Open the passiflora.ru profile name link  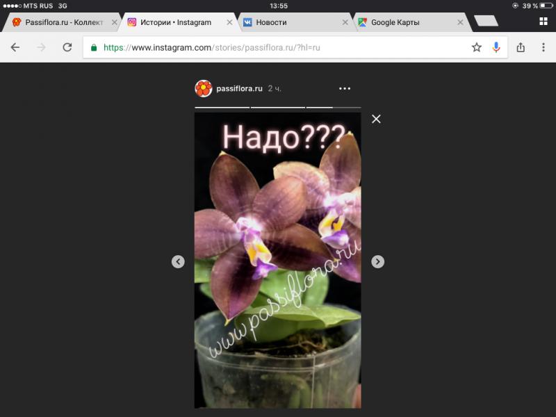coord(239,89)
